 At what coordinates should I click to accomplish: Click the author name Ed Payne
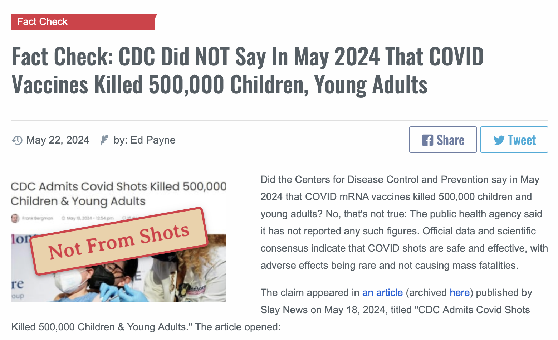coord(153,140)
